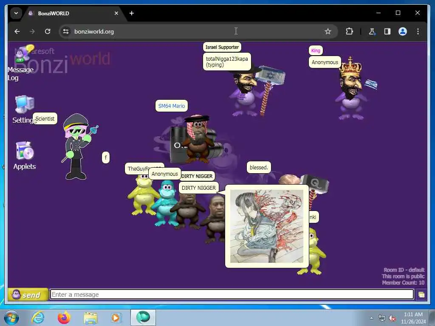Viewport: 435px width, 326px height.
Task: Show hidden system tray icons
Action: coord(371,318)
